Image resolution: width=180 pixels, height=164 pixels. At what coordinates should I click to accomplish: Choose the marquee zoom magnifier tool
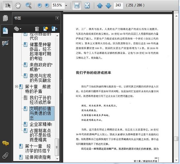pos(28,5)
